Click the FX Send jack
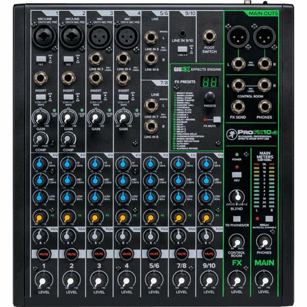This screenshot has width=307, height=307. tap(237, 106)
